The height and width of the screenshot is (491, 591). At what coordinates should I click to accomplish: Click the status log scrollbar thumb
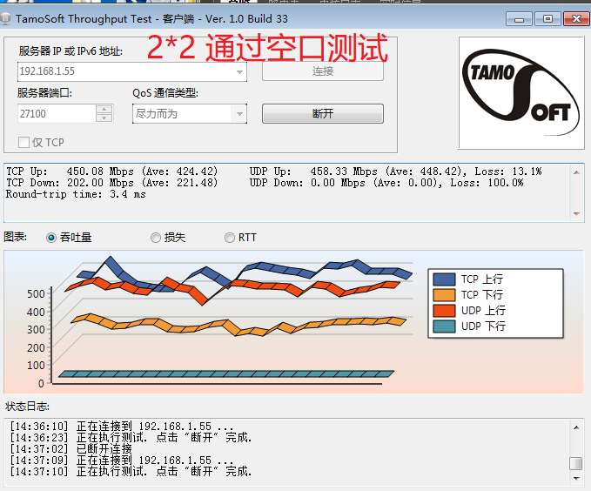(x=576, y=463)
